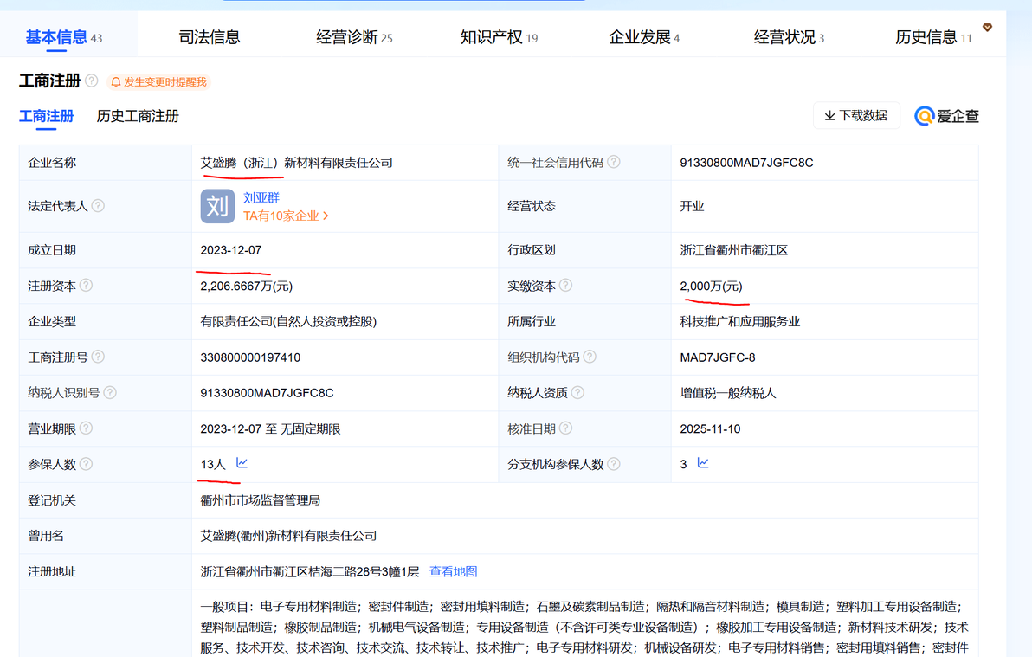Screen dimensions: 1032x657
Task: Click the 爱企查 logo
Action: (x=946, y=117)
